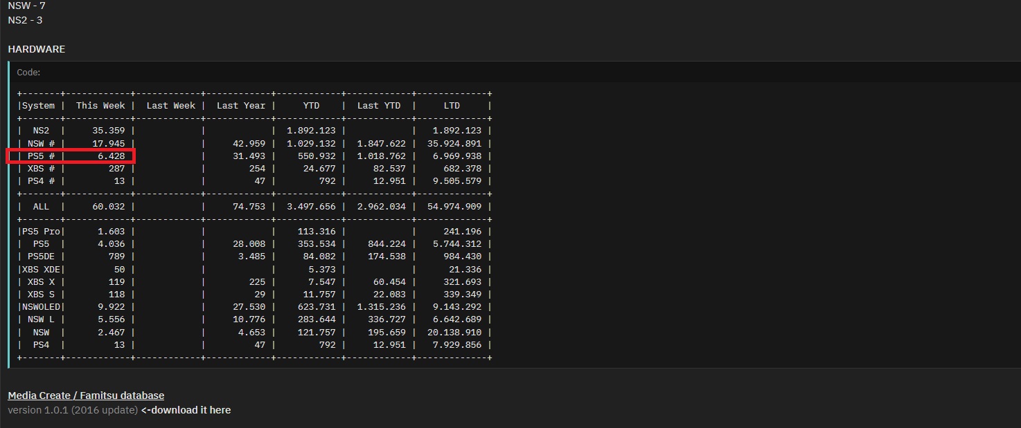Image resolution: width=1021 pixels, height=428 pixels.
Task: Click XBS # This Week value 287
Action: 117,169
